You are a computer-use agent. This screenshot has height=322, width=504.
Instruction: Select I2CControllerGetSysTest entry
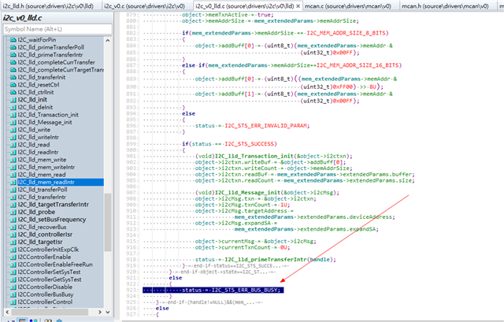[x=50, y=279]
